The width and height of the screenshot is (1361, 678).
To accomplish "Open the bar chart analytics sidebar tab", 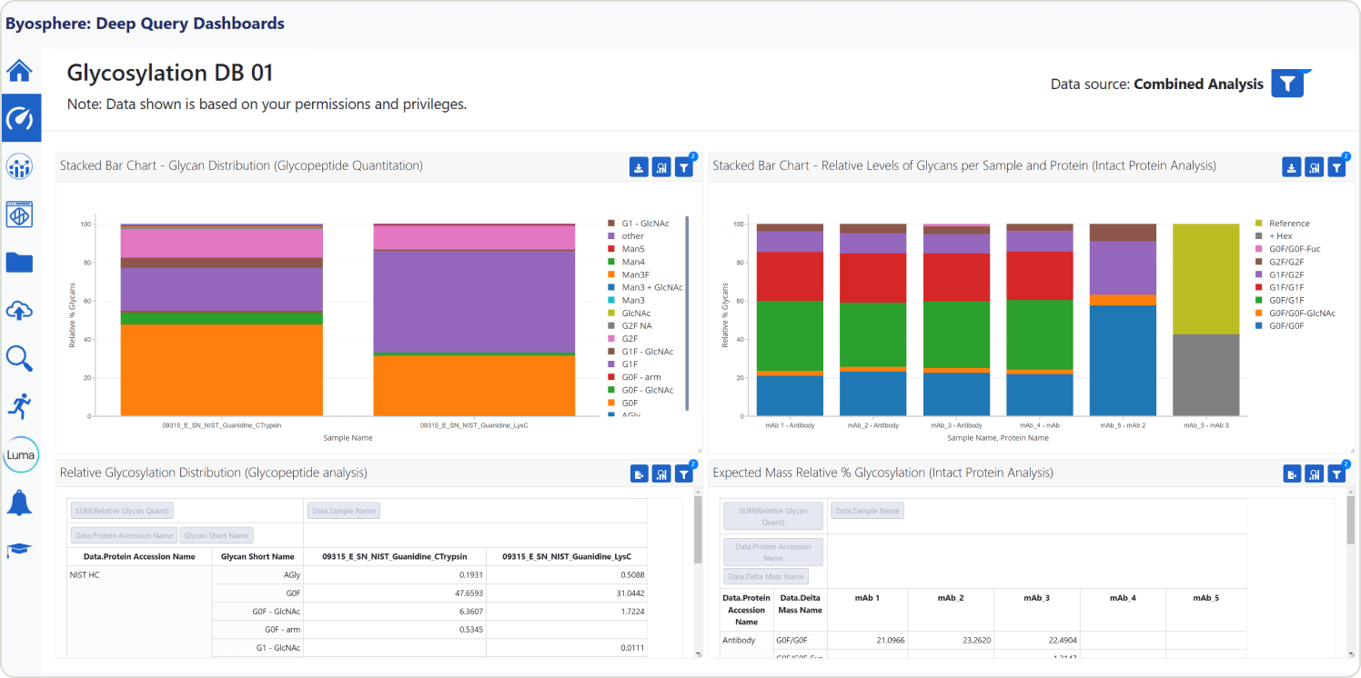I will point(20,166).
